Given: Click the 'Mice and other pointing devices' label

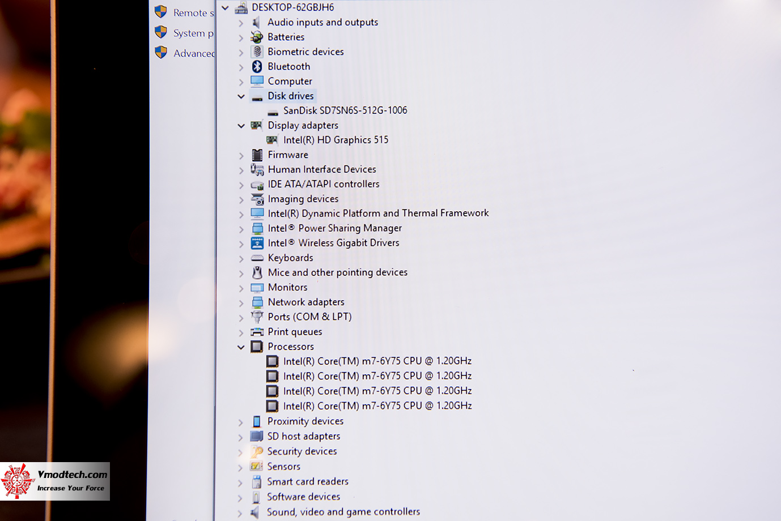Looking at the screenshot, I should pyautogui.click(x=338, y=272).
